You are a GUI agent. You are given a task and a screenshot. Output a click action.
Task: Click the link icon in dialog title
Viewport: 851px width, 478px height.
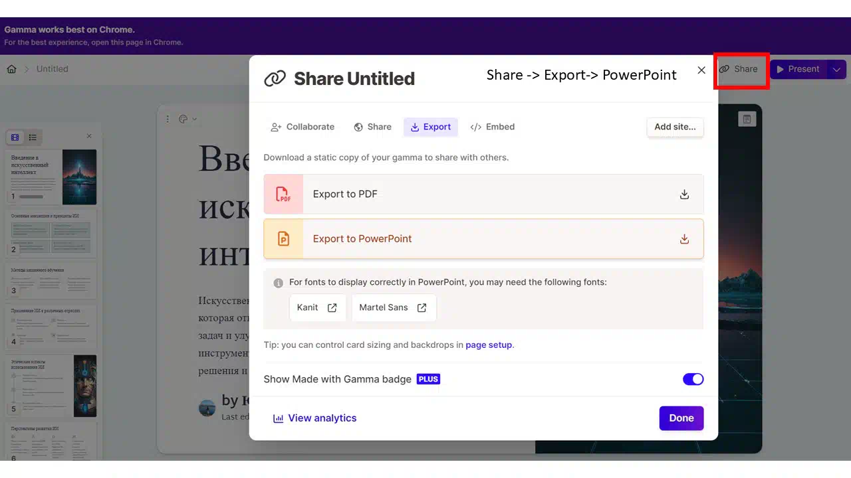(x=275, y=78)
